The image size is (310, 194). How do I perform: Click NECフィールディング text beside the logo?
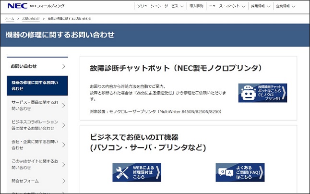[x=47, y=6]
